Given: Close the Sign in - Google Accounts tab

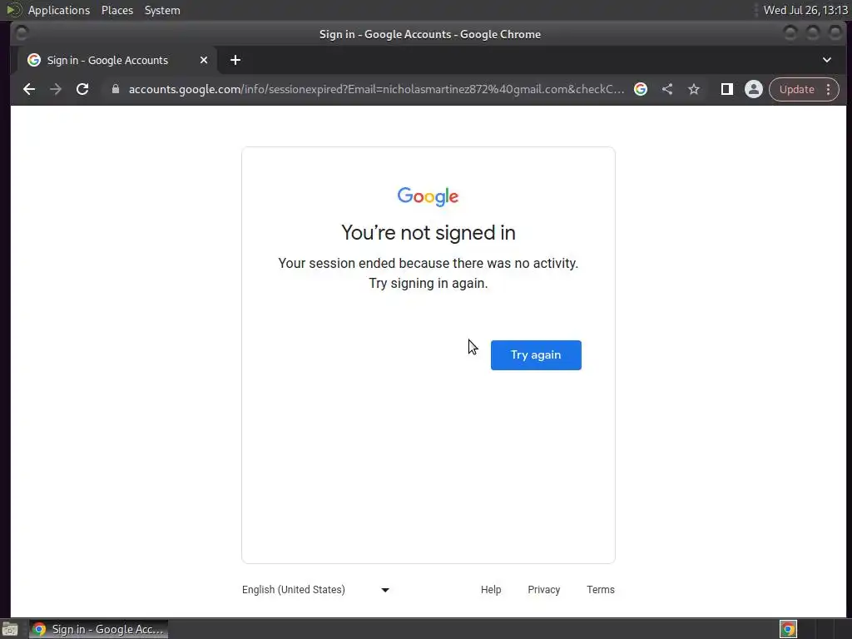Looking at the screenshot, I should (x=204, y=60).
